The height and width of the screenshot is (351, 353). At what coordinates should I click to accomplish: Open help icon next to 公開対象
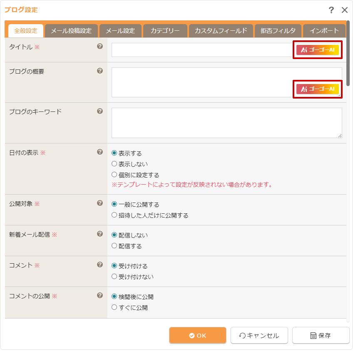coord(100,203)
